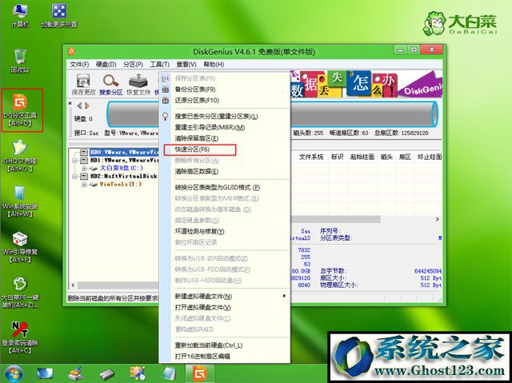Go to previous disk arrow
This screenshot has height=383, width=512.
point(80,106)
